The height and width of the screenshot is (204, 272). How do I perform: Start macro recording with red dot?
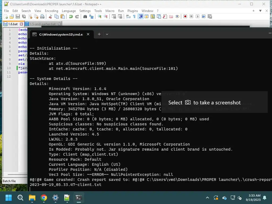(x=185, y=16)
